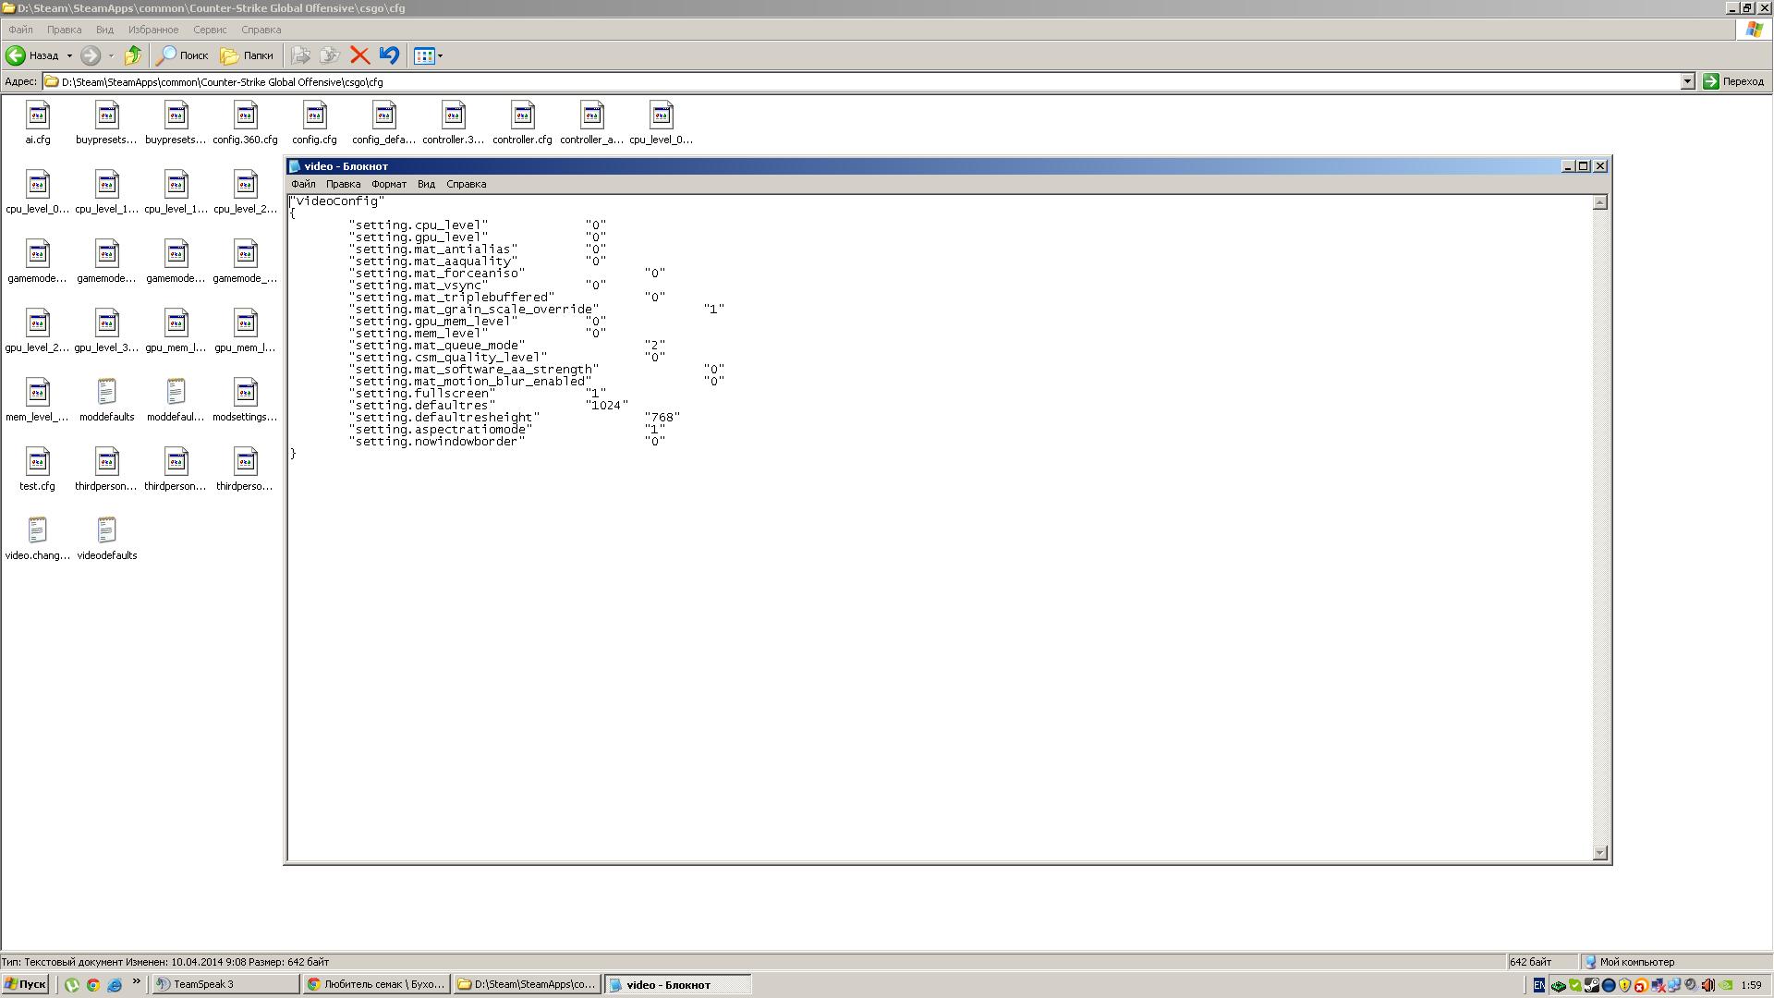The height and width of the screenshot is (998, 1774).
Task: Open the Search (Поиск) toolbar button
Action: (182, 55)
